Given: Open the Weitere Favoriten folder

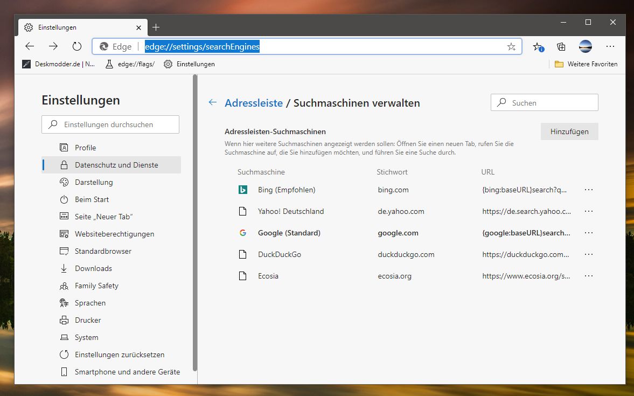Looking at the screenshot, I should (x=586, y=64).
